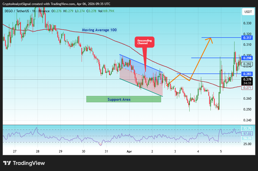
Task: Click the green Support Area box
Action: coord(124,99)
